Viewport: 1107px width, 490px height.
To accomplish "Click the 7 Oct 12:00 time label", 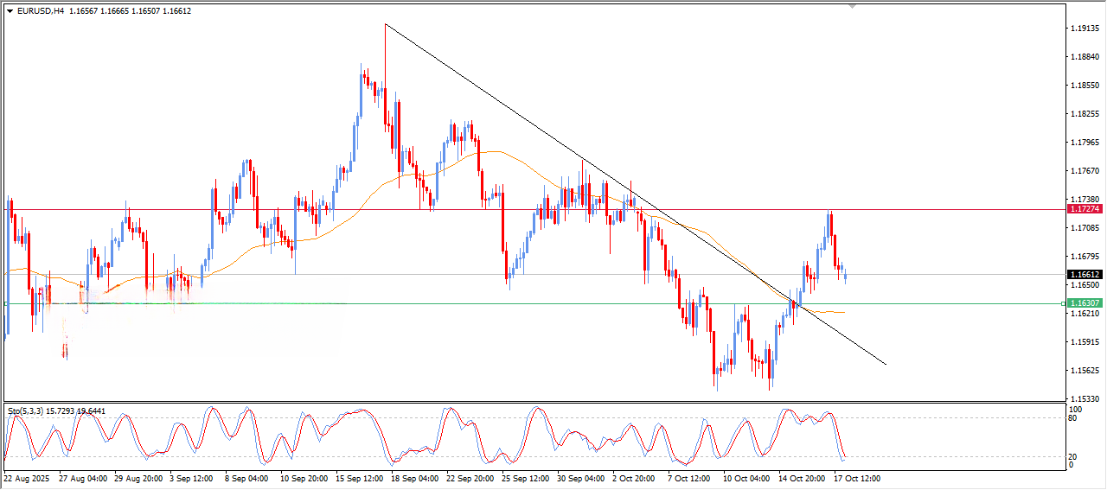I will click(x=689, y=478).
